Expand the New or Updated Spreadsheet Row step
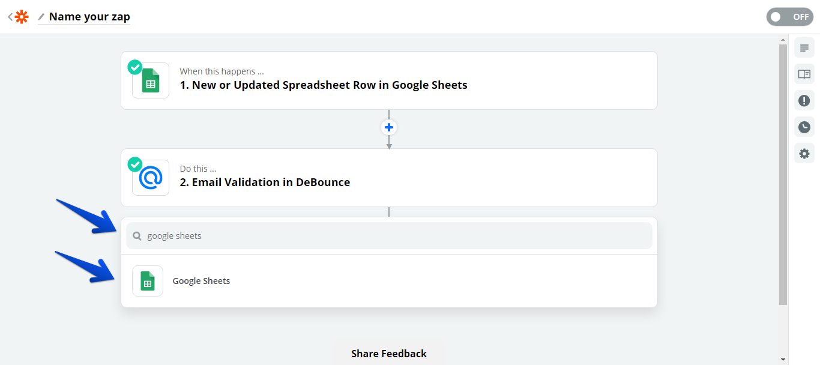This screenshot has width=820, height=365. click(x=324, y=85)
